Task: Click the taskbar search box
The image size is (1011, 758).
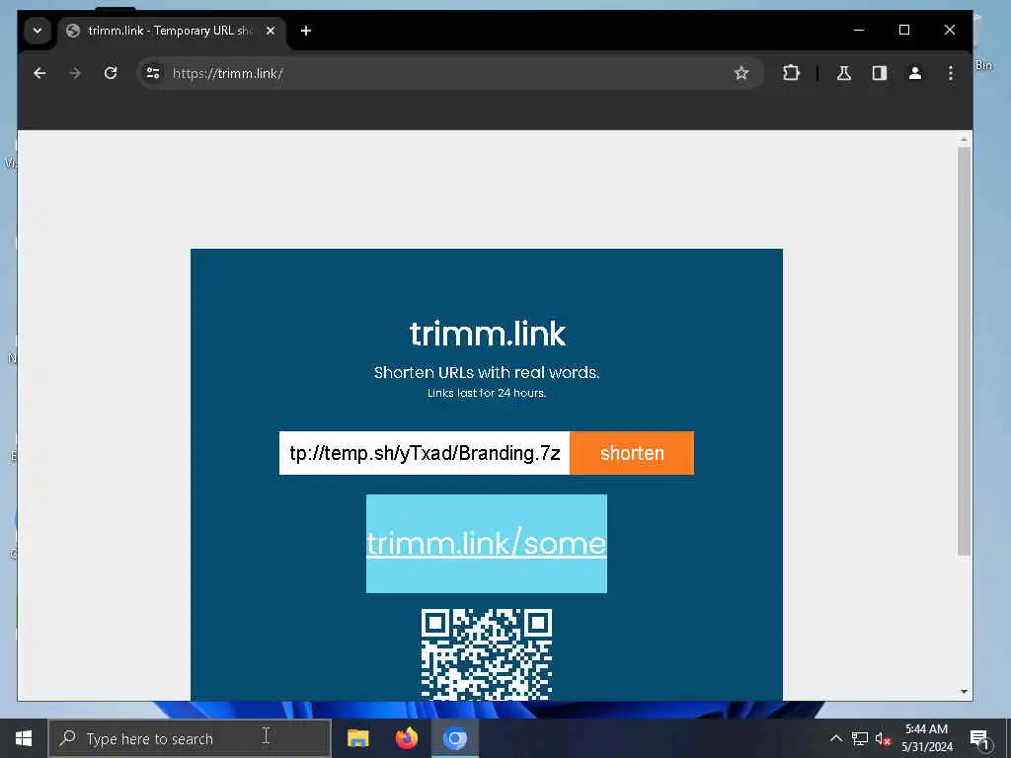Action: click(191, 738)
